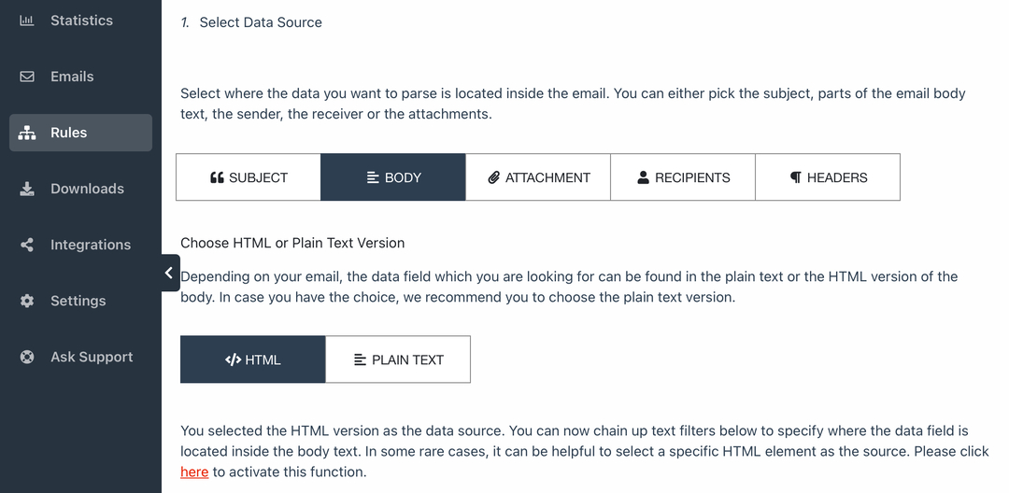Image resolution: width=1009 pixels, height=493 pixels.
Task: Select SUBJECT as data source
Action: (x=249, y=177)
